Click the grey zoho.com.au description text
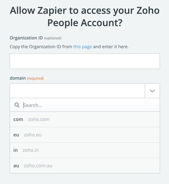The width and height of the screenshot is (169, 184). pos(38,165)
